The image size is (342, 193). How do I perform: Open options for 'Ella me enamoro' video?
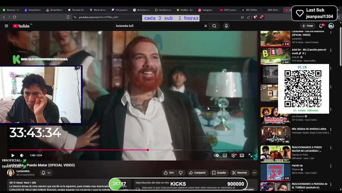[x=331, y=32]
